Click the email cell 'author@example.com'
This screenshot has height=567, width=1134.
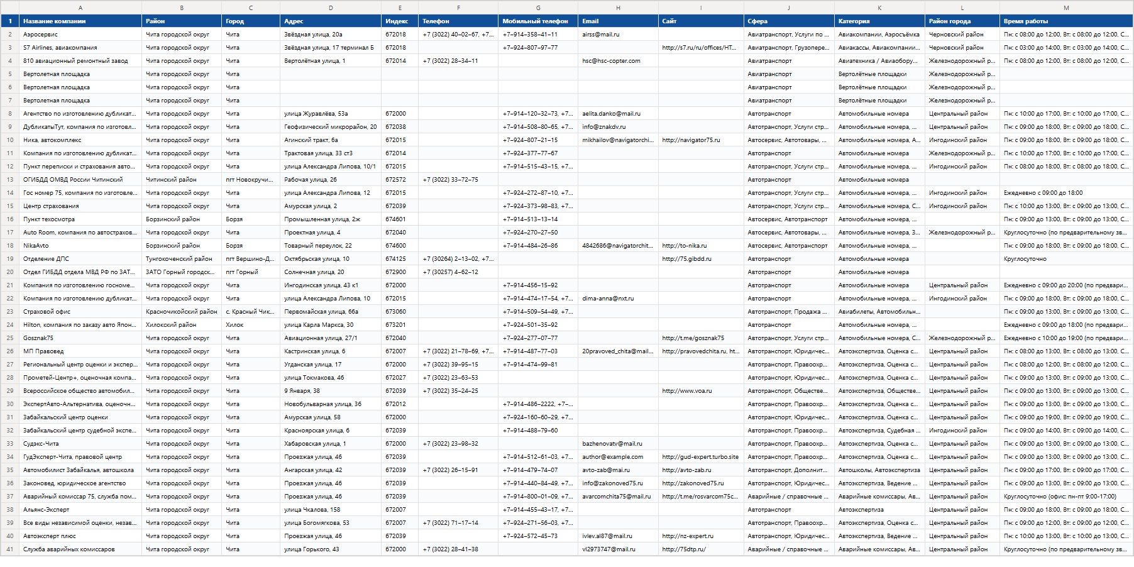(x=618, y=456)
